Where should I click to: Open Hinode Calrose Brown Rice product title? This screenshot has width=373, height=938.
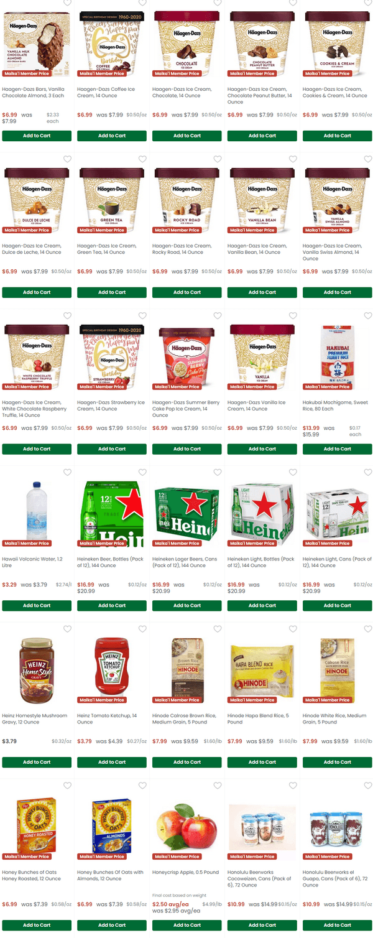[185, 719]
